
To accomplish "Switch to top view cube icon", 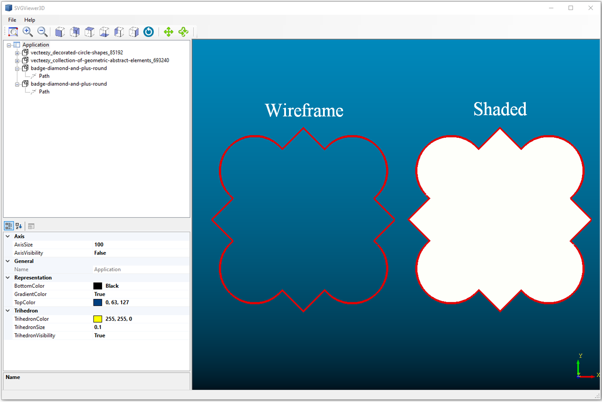I will point(89,32).
